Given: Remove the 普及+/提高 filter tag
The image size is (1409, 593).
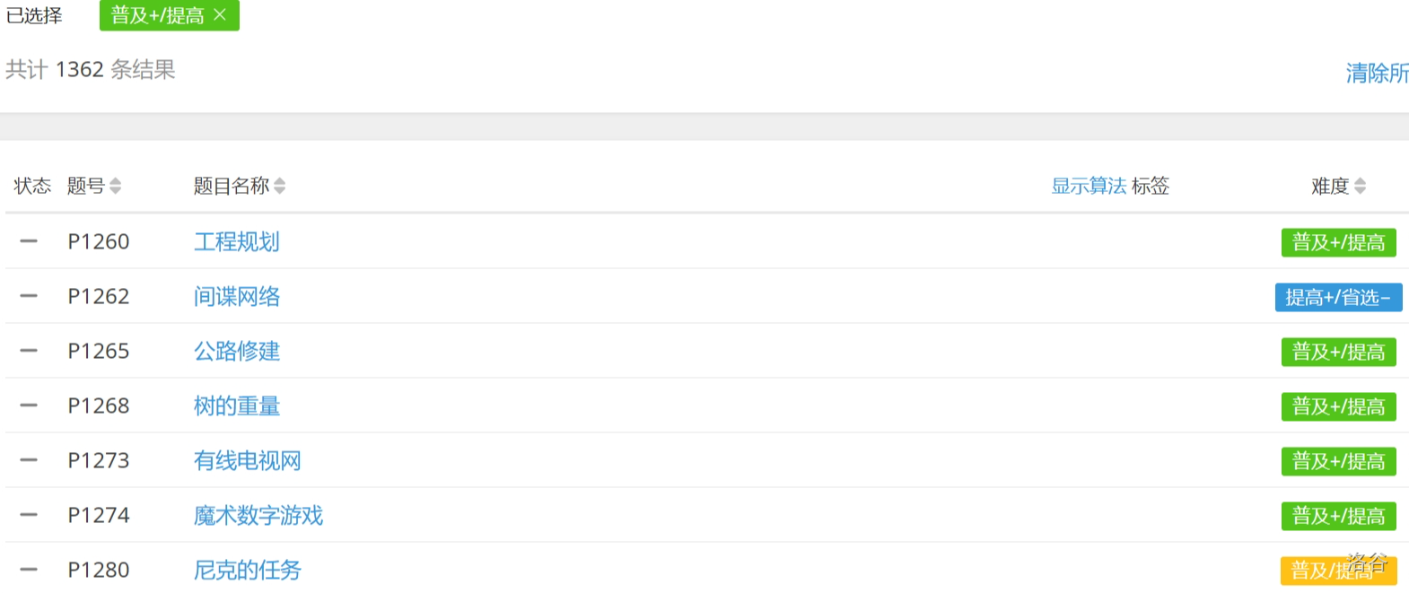Looking at the screenshot, I should (x=220, y=15).
